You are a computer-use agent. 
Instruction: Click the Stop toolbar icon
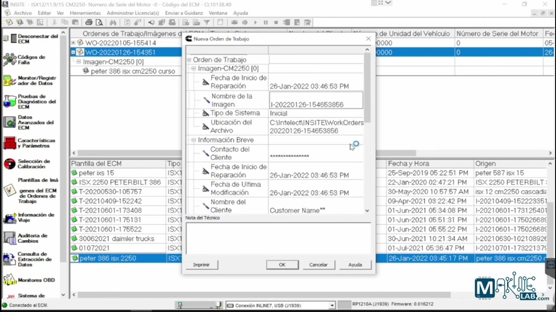coord(276,23)
